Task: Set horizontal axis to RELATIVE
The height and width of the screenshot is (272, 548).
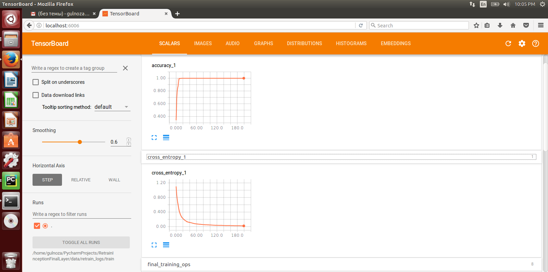Action: tap(81, 180)
